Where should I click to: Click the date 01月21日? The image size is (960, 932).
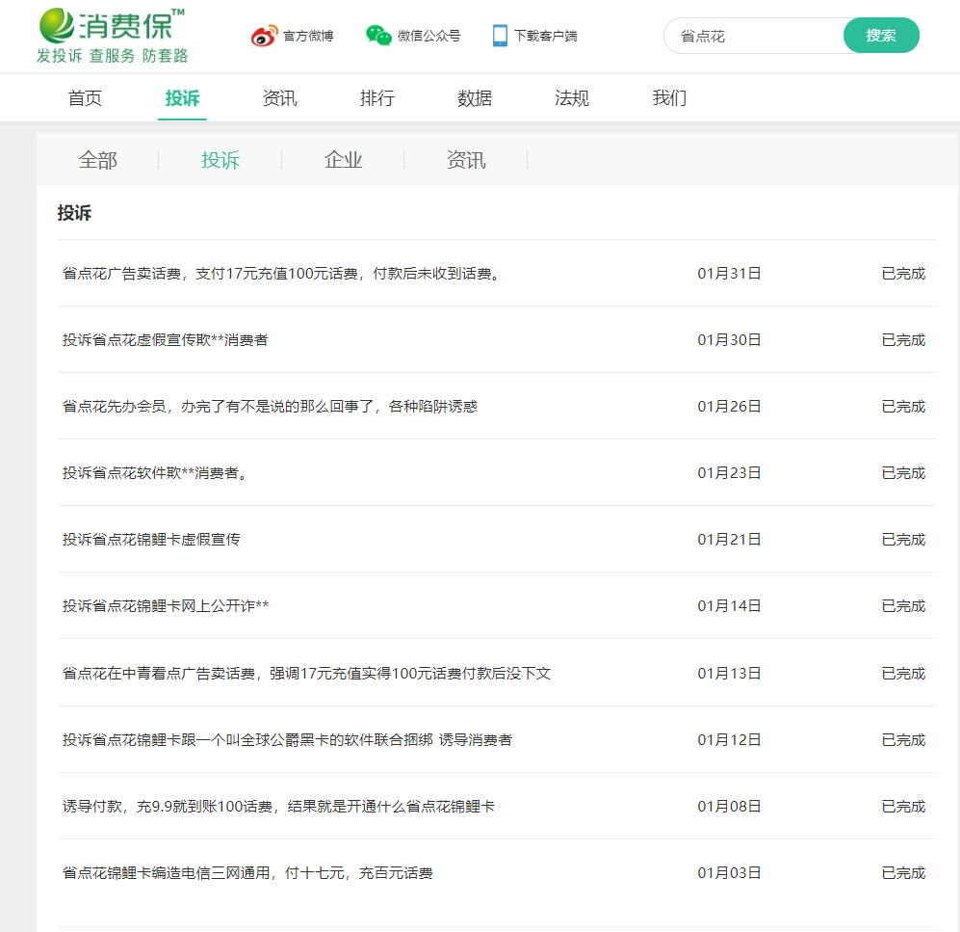(x=729, y=539)
